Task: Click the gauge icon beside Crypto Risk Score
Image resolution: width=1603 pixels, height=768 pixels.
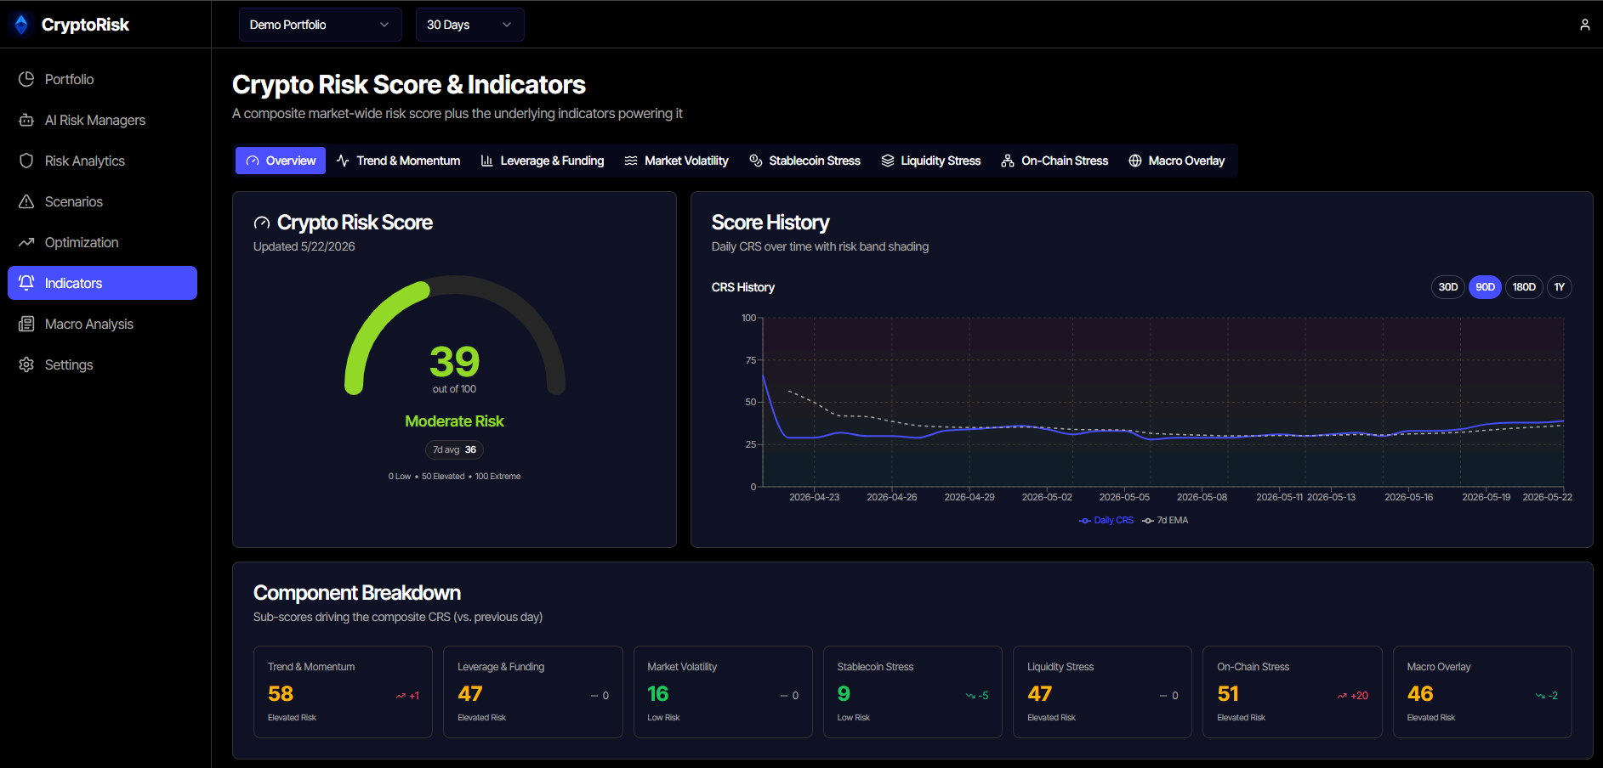Action: point(262,223)
